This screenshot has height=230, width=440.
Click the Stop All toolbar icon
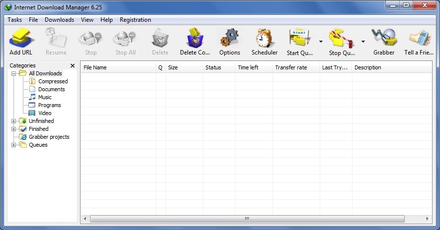point(125,38)
